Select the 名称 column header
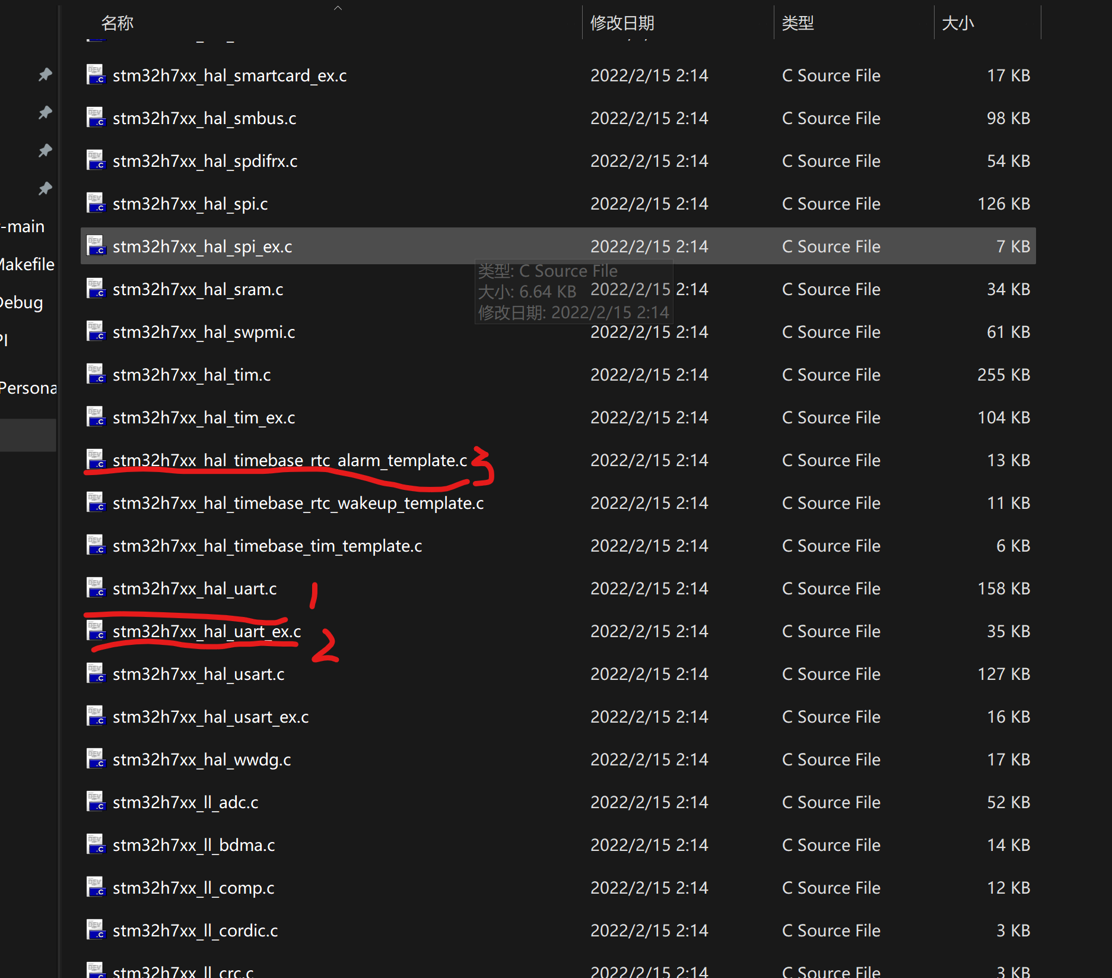The width and height of the screenshot is (1112, 978). coord(117,23)
